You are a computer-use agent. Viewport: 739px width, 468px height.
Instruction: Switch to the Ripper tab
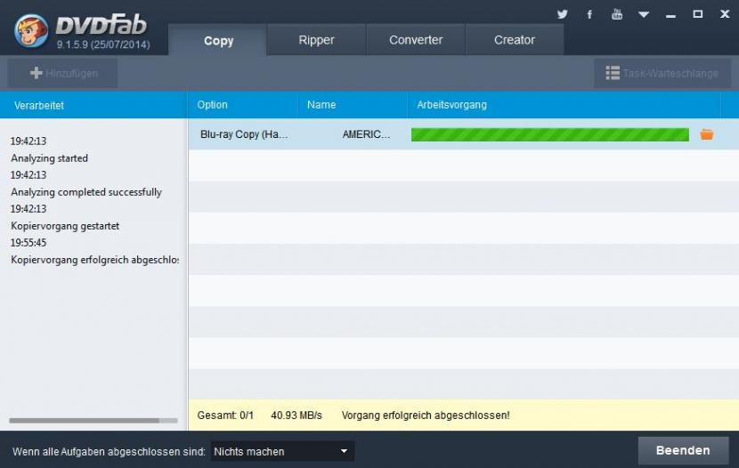[316, 40]
